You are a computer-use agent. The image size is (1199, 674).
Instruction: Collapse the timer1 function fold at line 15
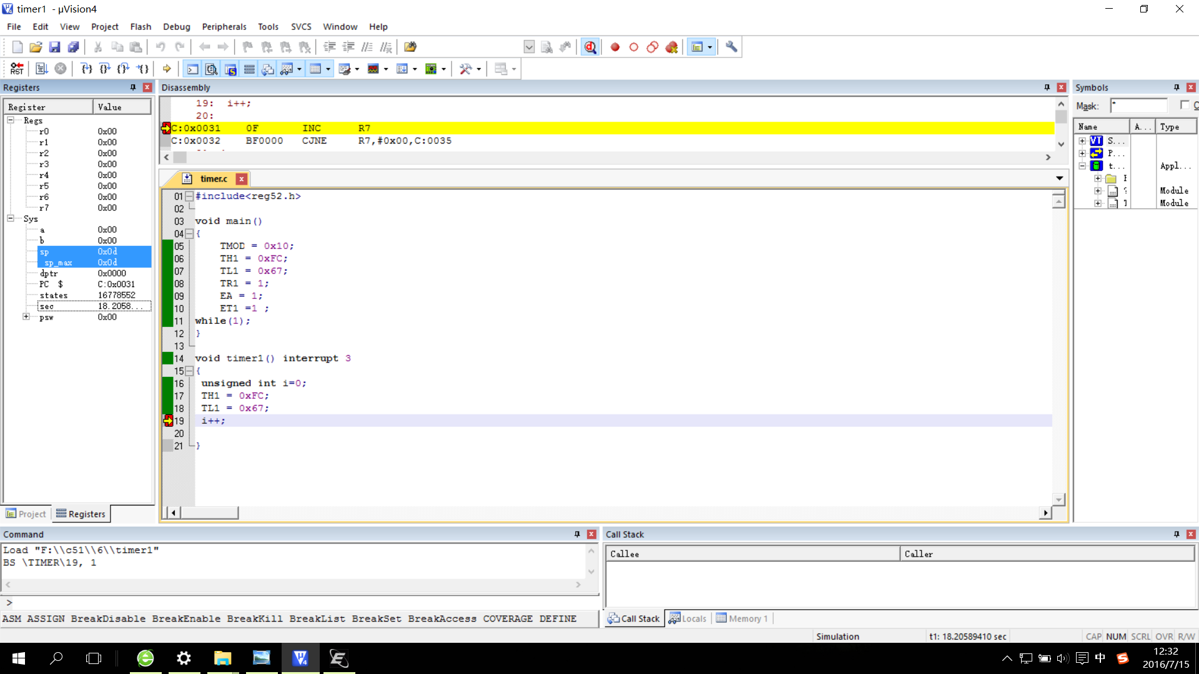tap(189, 371)
